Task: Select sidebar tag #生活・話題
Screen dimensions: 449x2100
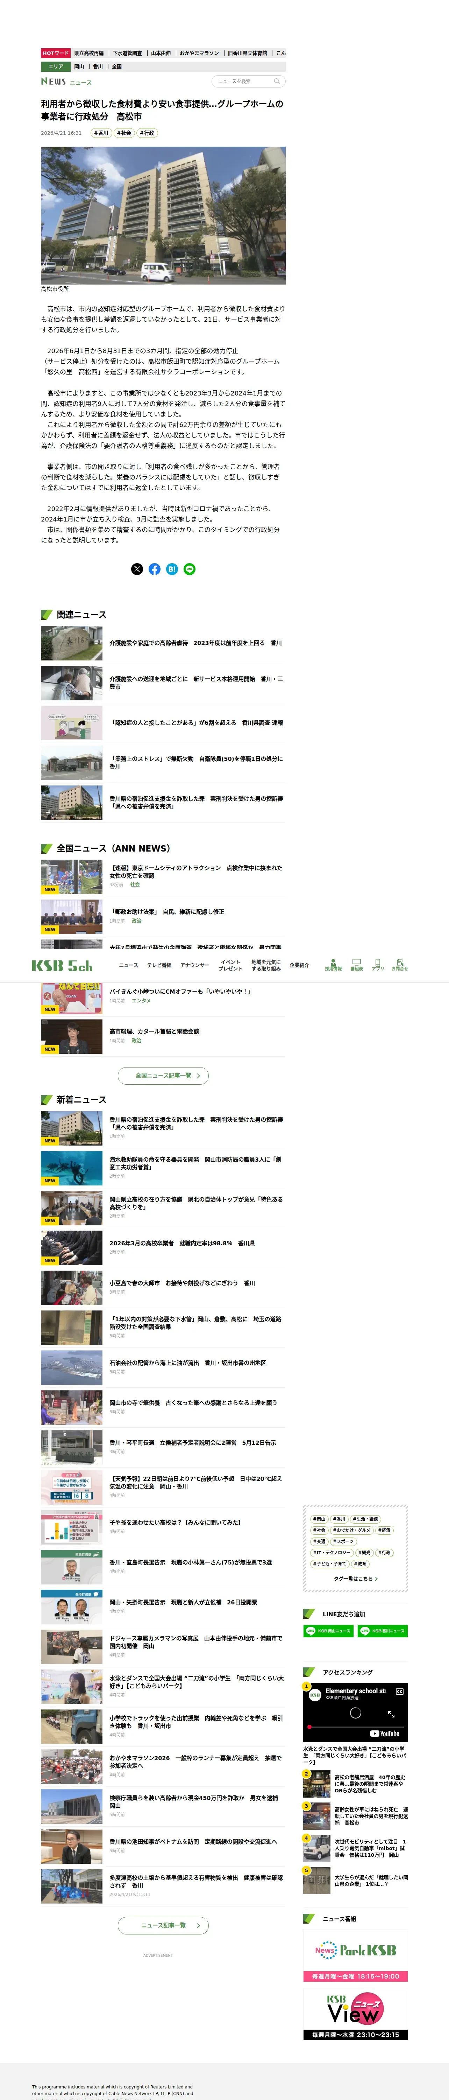Action: [365, 1520]
